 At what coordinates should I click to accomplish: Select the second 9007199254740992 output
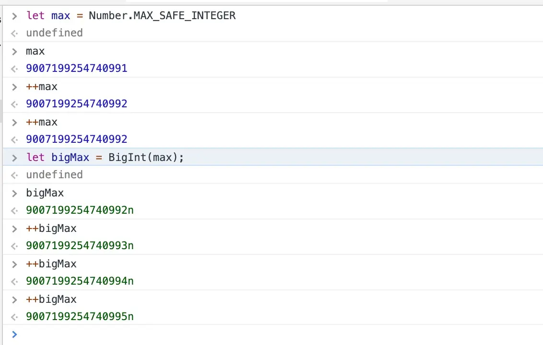(77, 139)
